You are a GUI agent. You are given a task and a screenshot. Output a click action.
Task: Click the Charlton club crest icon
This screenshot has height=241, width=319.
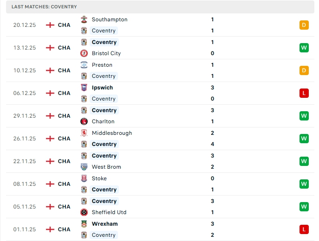pyautogui.click(x=84, y=121)
